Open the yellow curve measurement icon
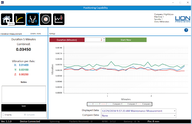This screenshot has height=124, width=192. [20, 19]
